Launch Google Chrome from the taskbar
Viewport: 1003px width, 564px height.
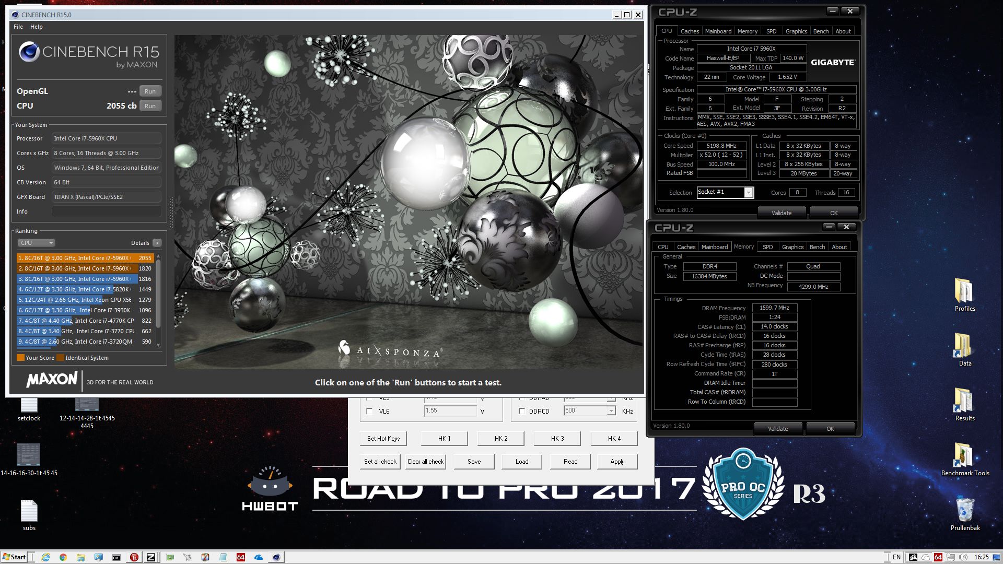63,557
